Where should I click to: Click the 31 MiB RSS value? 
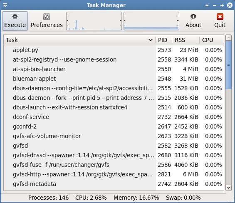click(x=189, y=79)
